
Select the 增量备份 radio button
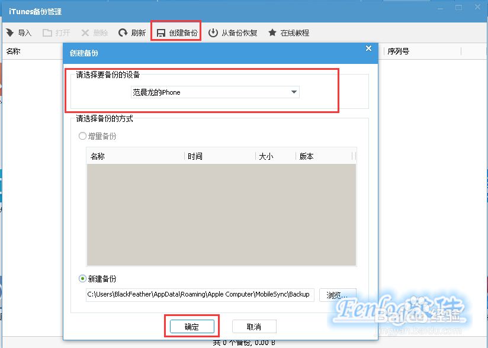point(82,136)
